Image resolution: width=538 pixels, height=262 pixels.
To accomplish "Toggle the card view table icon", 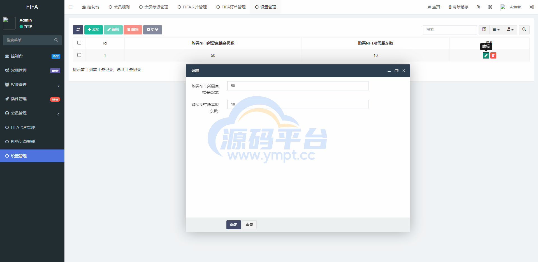I will (x=484, y=30).
